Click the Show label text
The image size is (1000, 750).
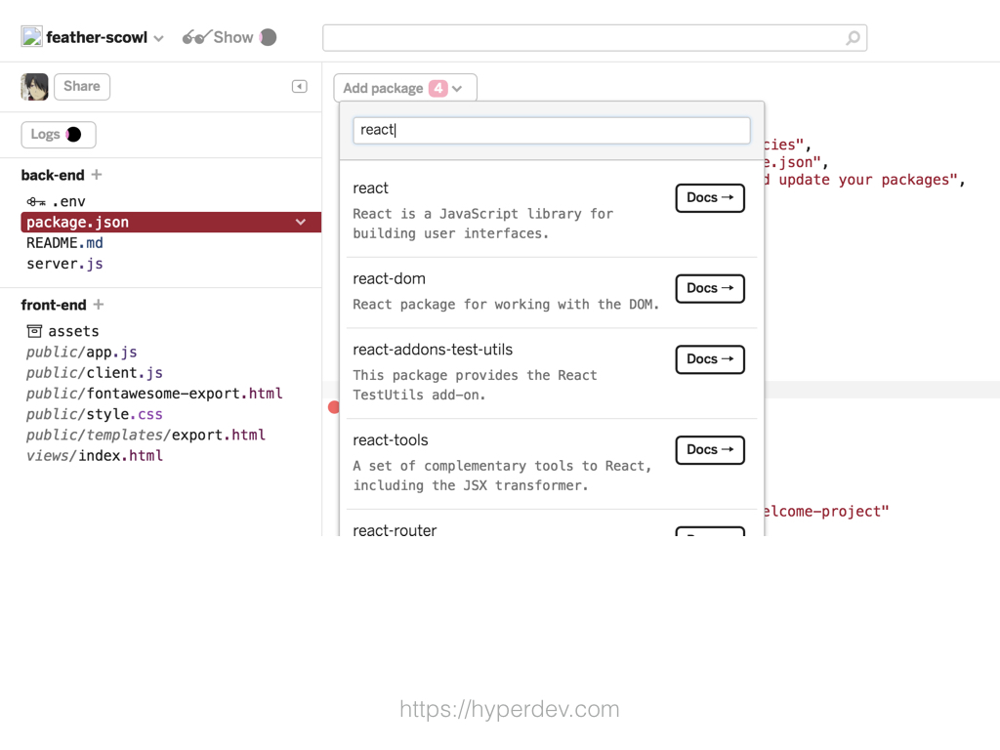point(233,38)
